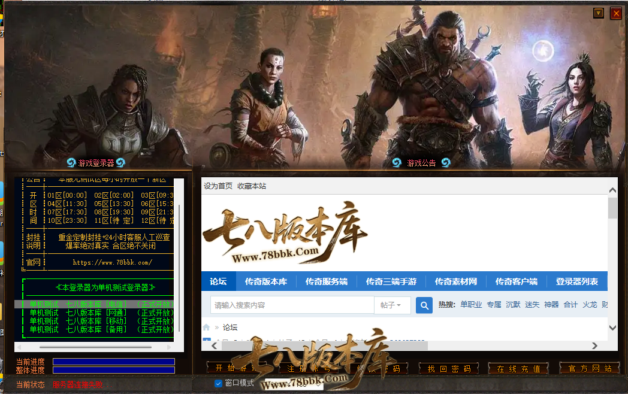Click the 整体进度 progress bar

pyautogui.click(x=114, y=371)
